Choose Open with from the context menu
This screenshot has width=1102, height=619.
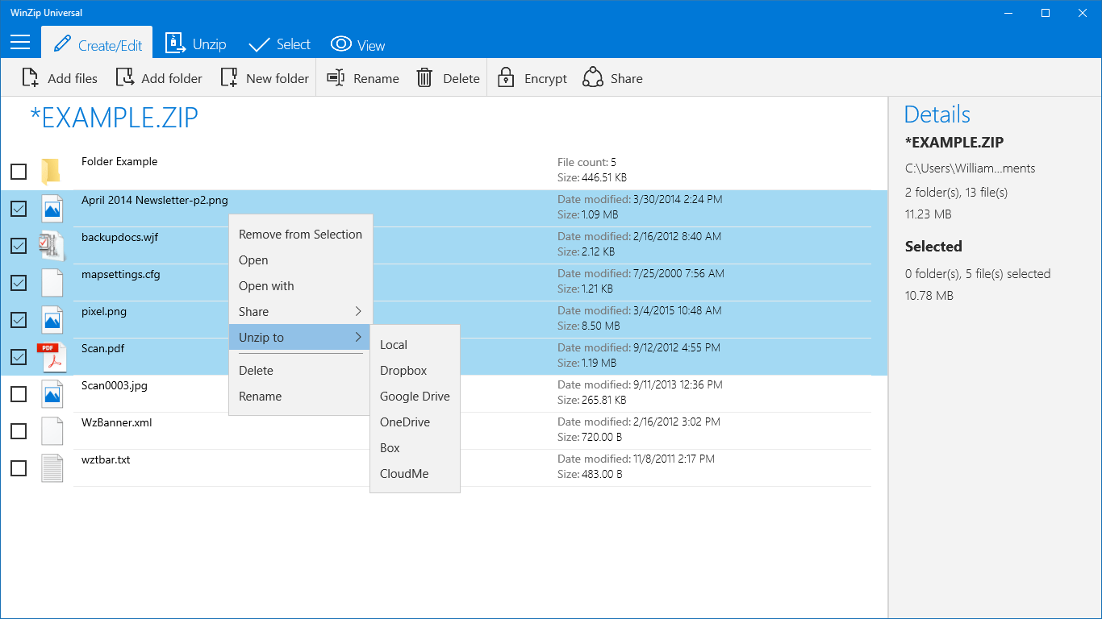coord(266,285)
